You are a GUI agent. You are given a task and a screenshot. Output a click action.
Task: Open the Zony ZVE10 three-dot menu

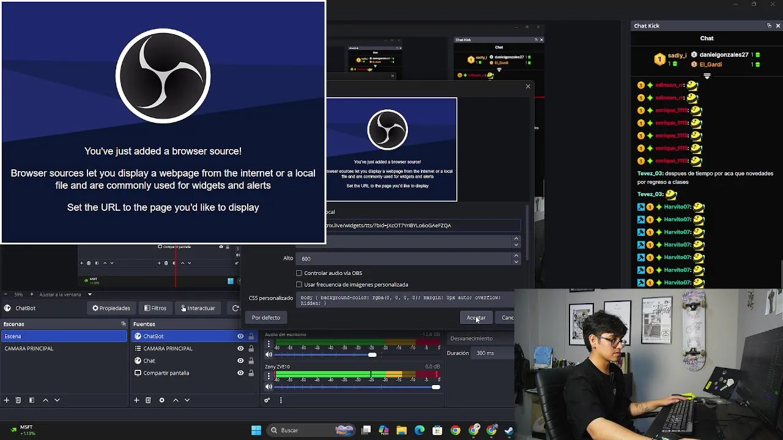[269, 376]
